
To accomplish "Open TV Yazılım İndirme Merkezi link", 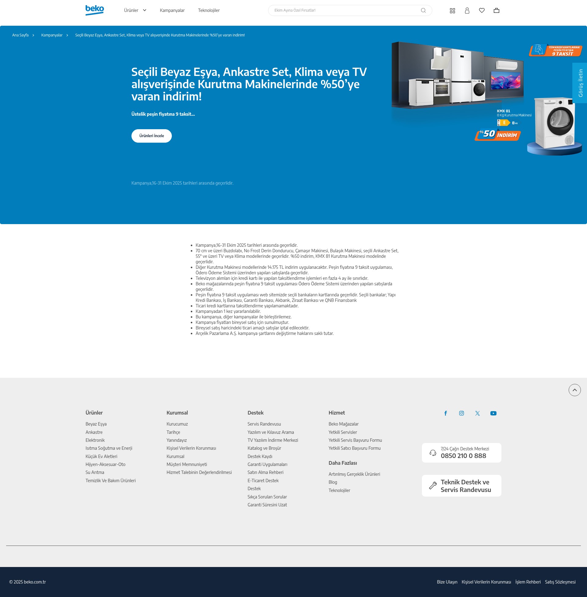I will [273, 440].
